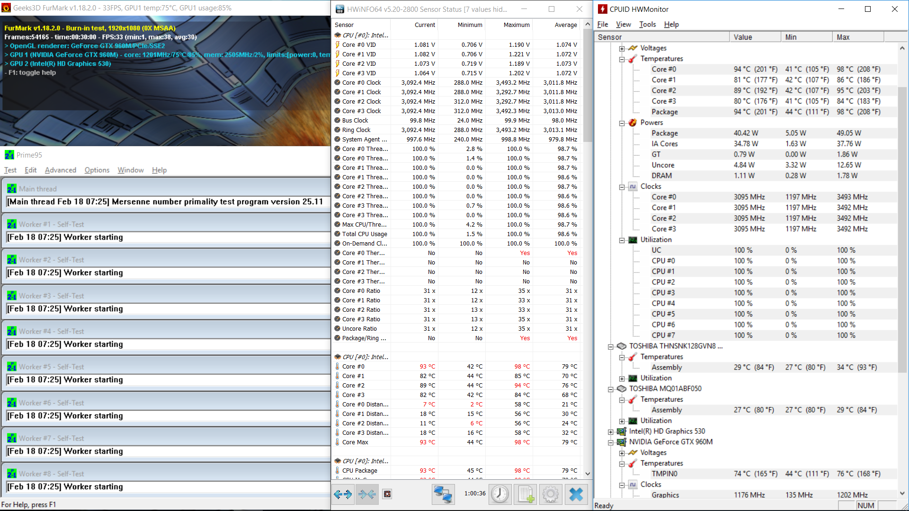Open the HWMonitor View menu
909x511 pixels.
[x=624, y=24]
